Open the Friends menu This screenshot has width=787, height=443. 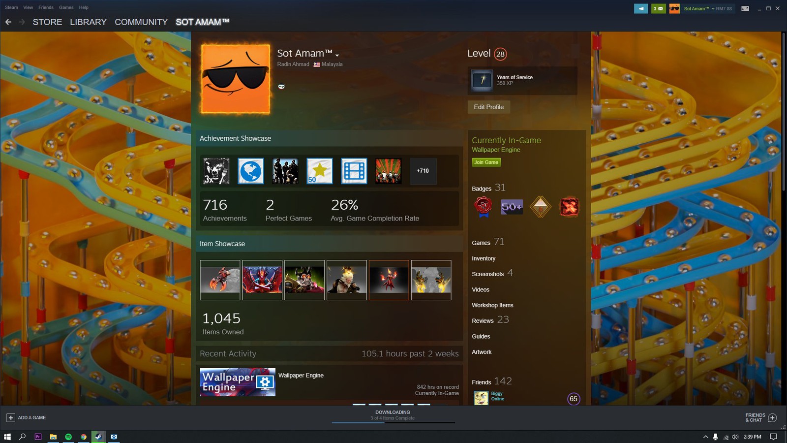(46, 7)
